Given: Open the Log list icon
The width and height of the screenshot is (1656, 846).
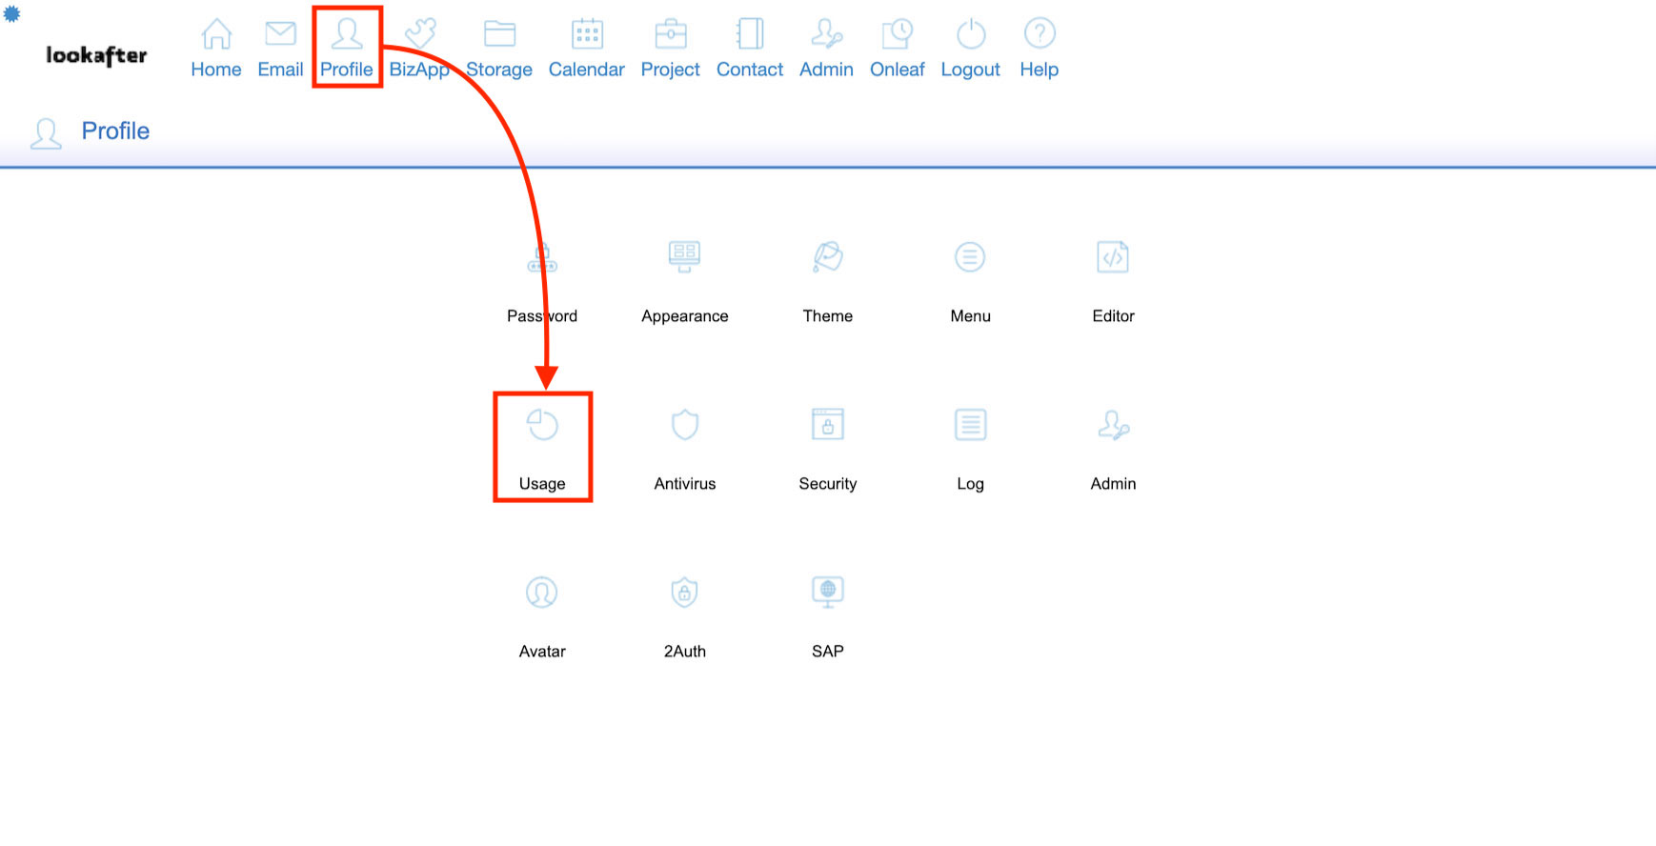Looking at the screenshot, I should 970,425.
